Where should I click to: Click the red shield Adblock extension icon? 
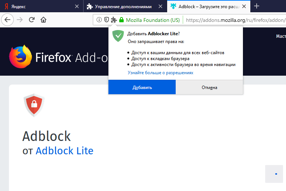coord(34,105)
